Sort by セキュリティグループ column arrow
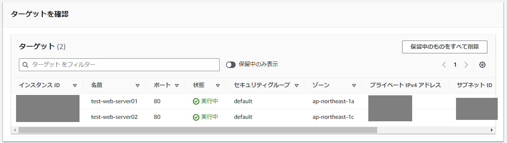 (296, 85)
